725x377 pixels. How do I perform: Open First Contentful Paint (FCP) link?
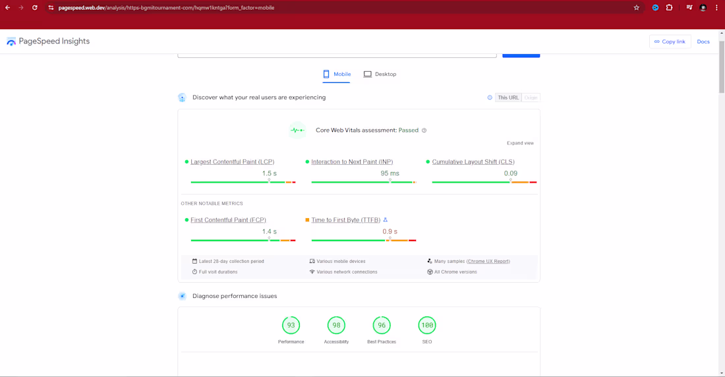(228, 220)
